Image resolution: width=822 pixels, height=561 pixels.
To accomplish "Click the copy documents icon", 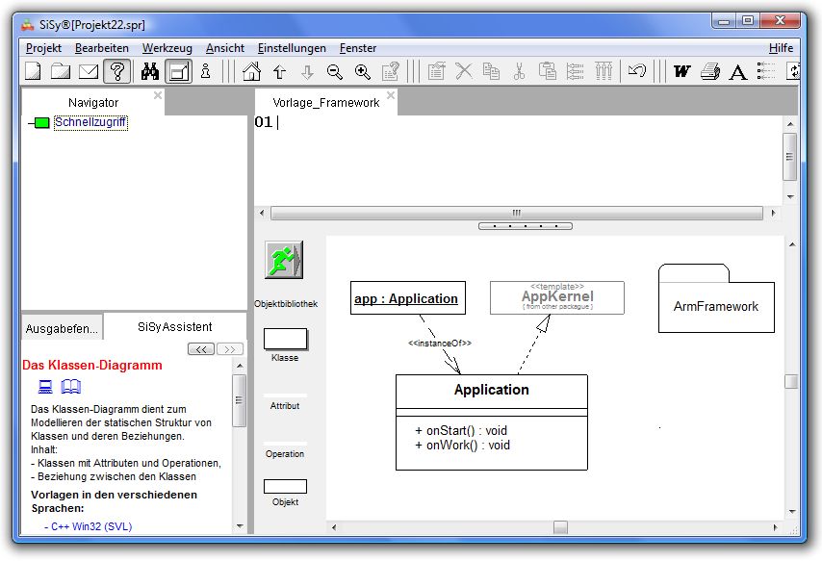I will [x=491, y=71].
